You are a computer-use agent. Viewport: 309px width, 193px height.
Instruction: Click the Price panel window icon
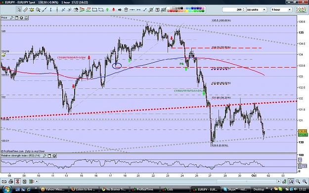[x=16, y=18]
